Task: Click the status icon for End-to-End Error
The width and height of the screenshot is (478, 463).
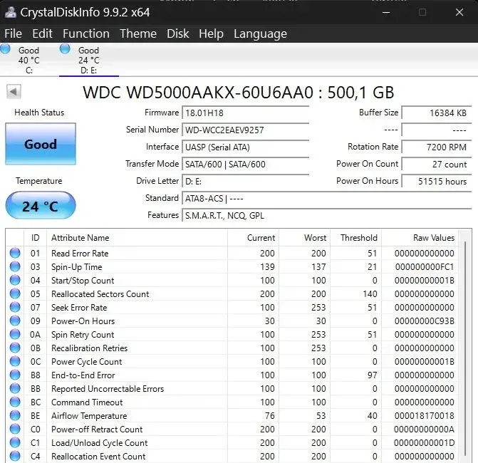Action: coord(15,375)
